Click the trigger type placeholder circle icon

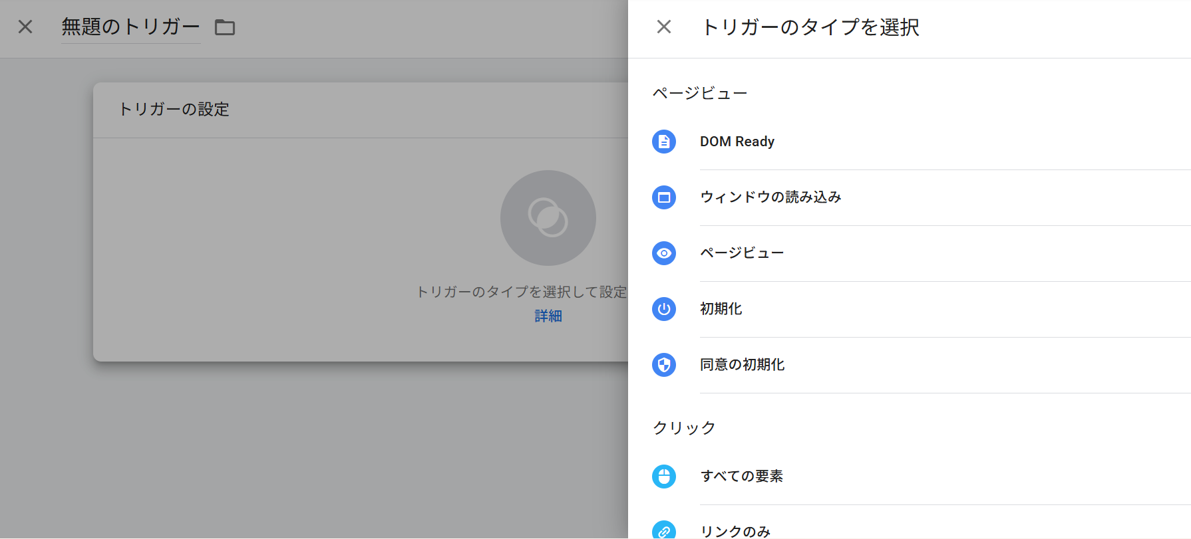[548, 218]
